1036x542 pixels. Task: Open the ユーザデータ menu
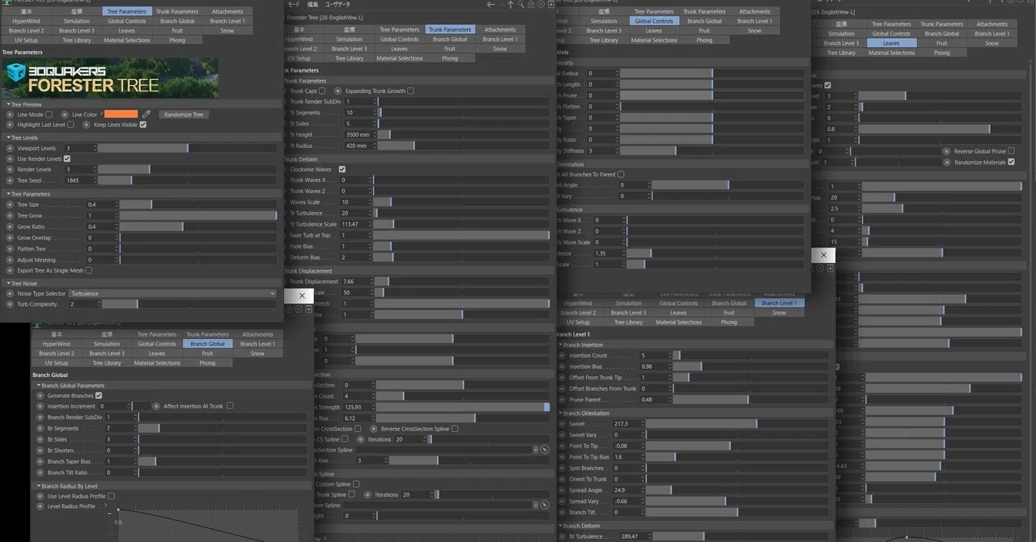pos(338,5)
